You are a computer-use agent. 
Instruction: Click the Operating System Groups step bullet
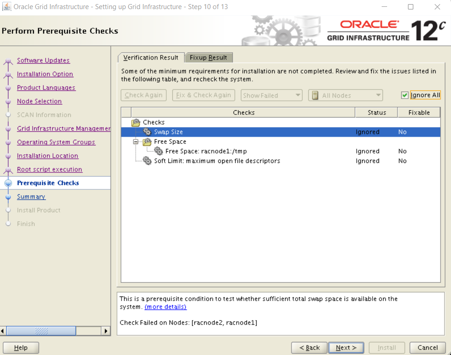click(8, 143)
